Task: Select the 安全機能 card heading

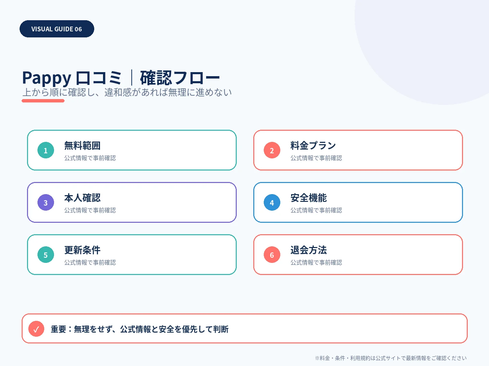Action: 309,198
